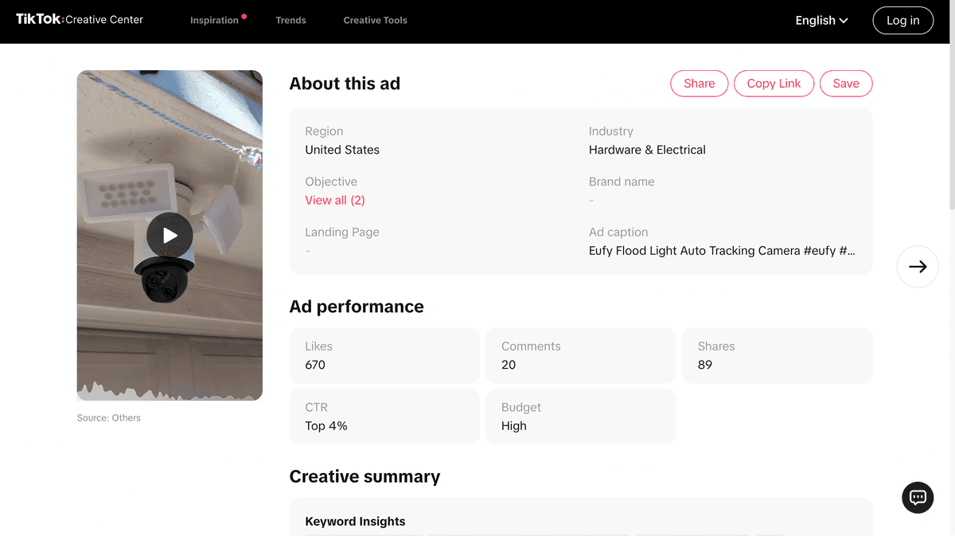Open the English language dropdown
This screenshot has height=536, width=955.
pos(821,21)
